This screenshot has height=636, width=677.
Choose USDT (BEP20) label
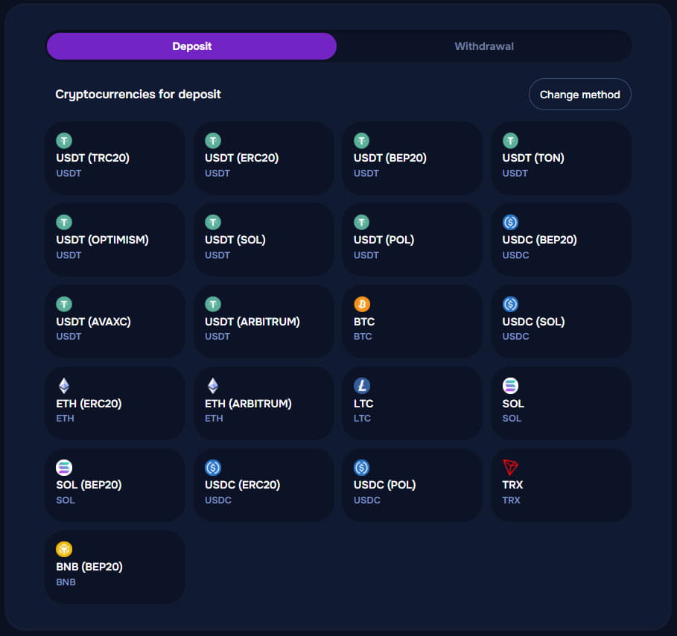point(390,158)
